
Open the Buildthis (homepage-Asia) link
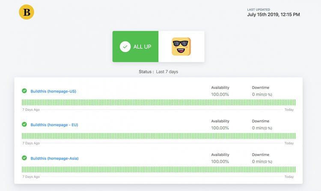coord(54,159)
